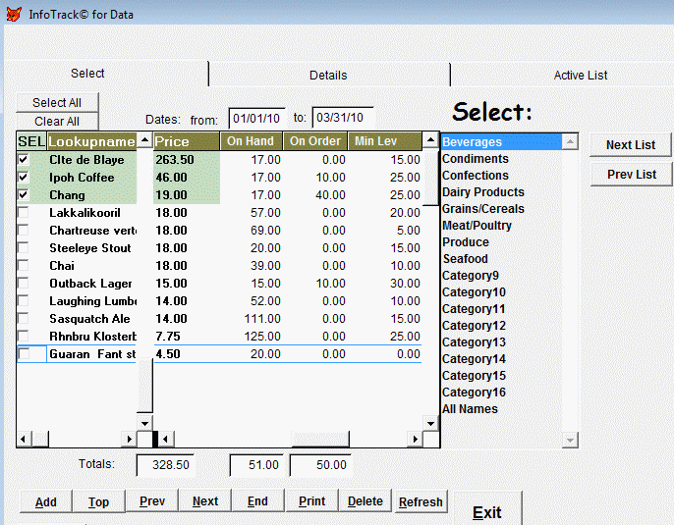Uncheck the Ipoh Coffee checkbox
The image size is (674, 525).
[24, 178]
